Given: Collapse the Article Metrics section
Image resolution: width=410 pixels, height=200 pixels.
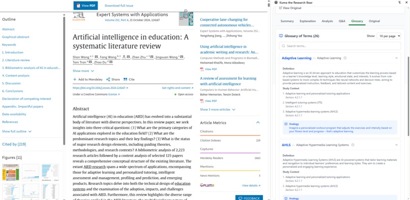Looking at the screenshot, I should (258, 122).
